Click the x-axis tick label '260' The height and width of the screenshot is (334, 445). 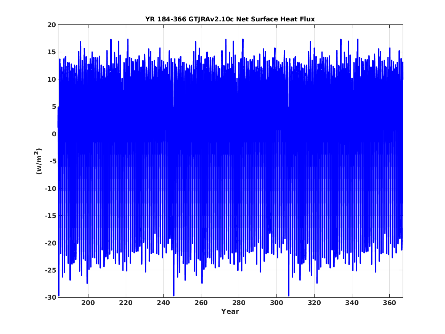pyautogui.click(x=201, y=303)
